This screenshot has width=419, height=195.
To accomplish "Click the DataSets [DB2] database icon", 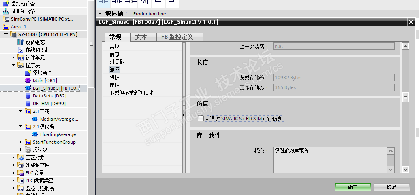I will click(28, 96).
